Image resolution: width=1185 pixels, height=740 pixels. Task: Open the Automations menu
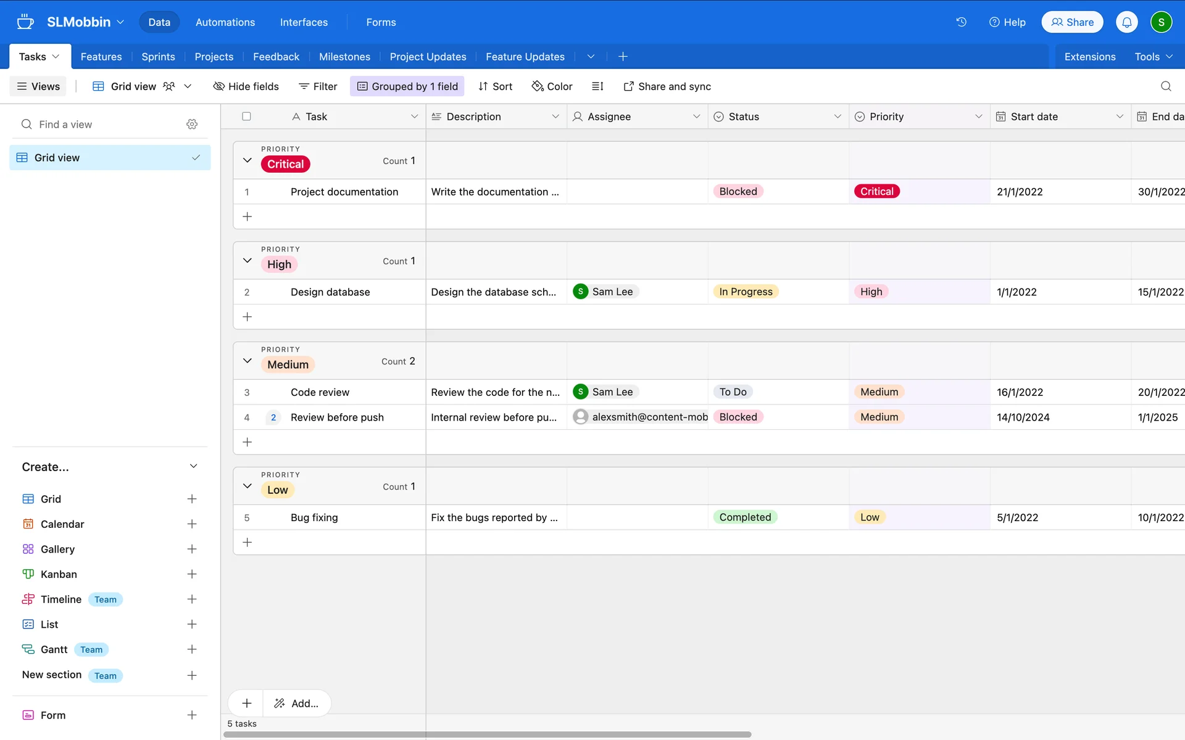225,22
